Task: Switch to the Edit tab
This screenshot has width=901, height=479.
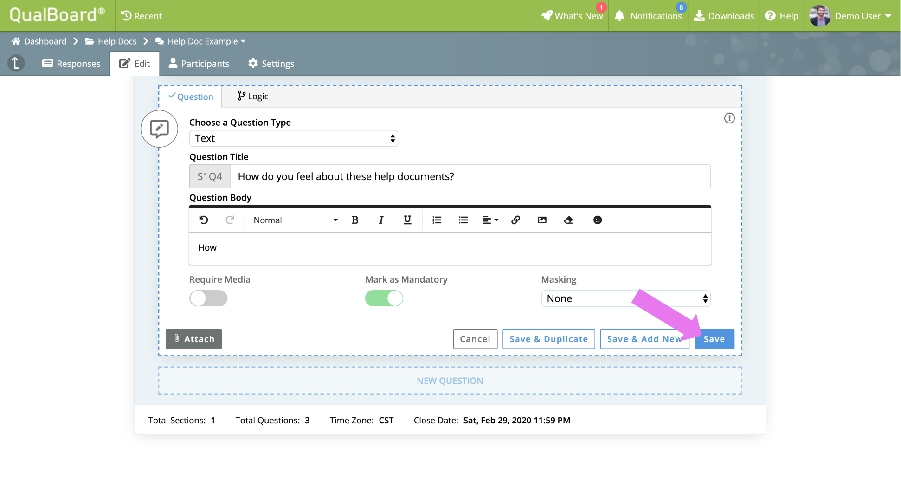Action: pyautogui.click(x=135, y=64)
